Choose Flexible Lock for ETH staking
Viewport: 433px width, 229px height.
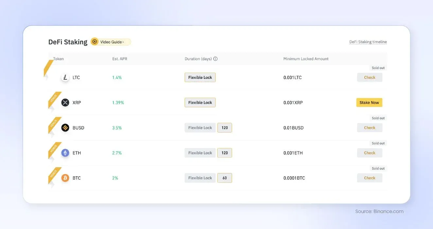pyautogui.click(x=200, y=153)
